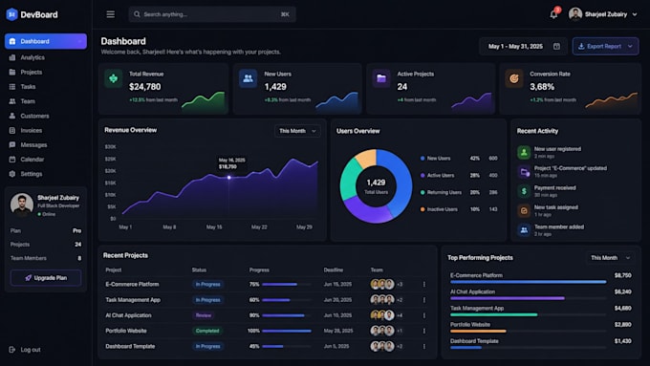Click the Conversion Rate target icon
The height and width of the screenshot is (366, 650).
[x=513, y=78]
